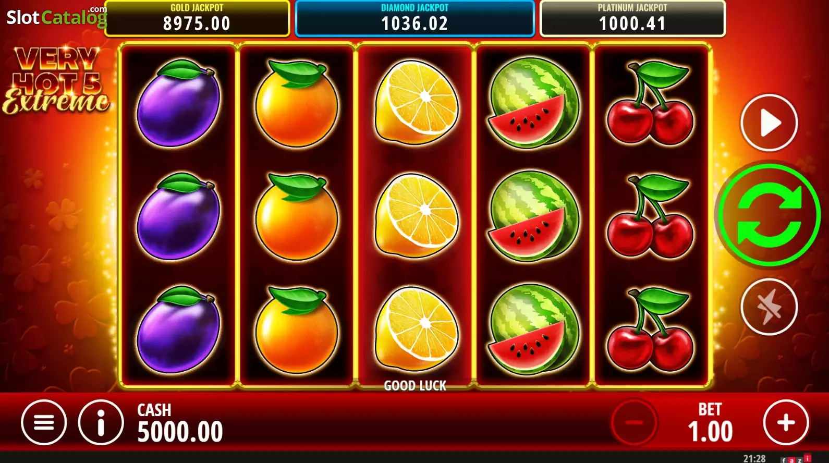This screenshot has width=829, height=463.
Task: Spin the reels with the green button
Action: click(769, 215)
